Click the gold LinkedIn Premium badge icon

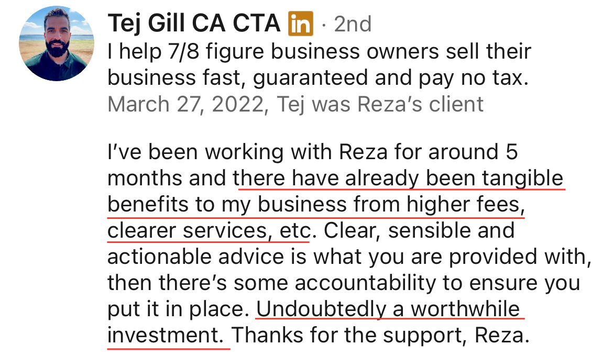click(x=300, y=24)
